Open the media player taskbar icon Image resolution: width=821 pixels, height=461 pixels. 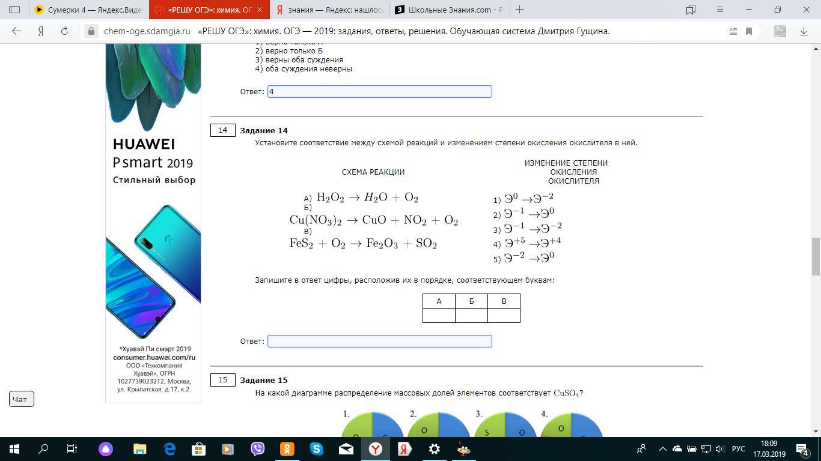click(x=228, y=448)
